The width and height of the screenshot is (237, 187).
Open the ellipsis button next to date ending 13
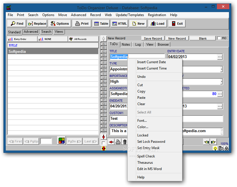tap(220, 106)
